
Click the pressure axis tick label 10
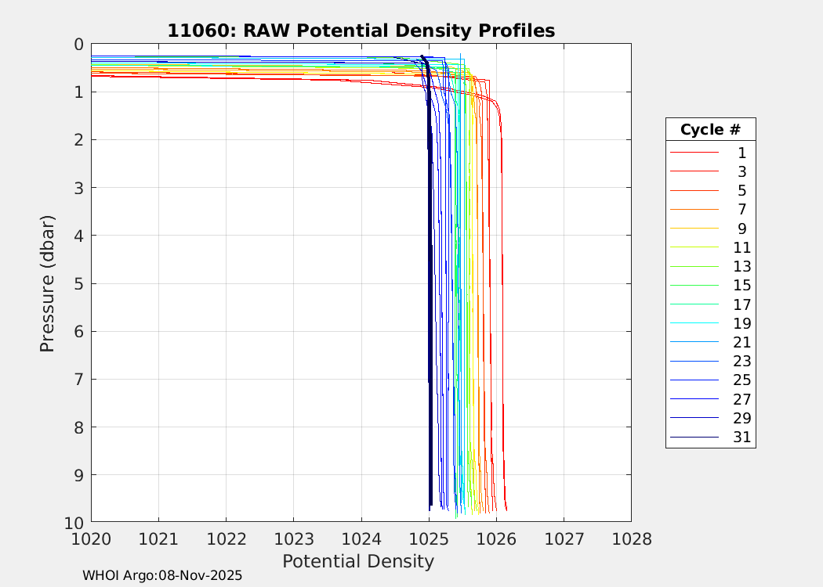point(74,522)
